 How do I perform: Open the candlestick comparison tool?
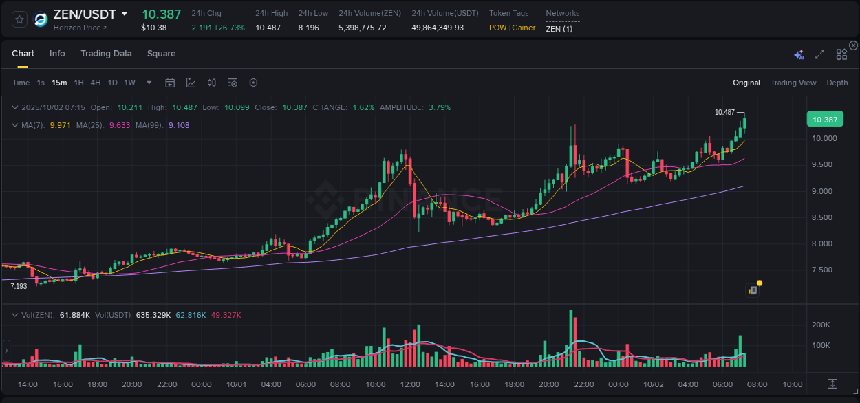(211, 83)
